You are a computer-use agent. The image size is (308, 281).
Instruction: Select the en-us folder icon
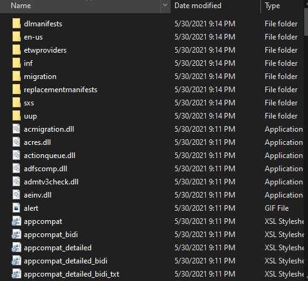coord(16,36)
